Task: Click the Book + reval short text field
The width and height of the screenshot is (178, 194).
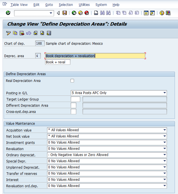Action: 58,62
